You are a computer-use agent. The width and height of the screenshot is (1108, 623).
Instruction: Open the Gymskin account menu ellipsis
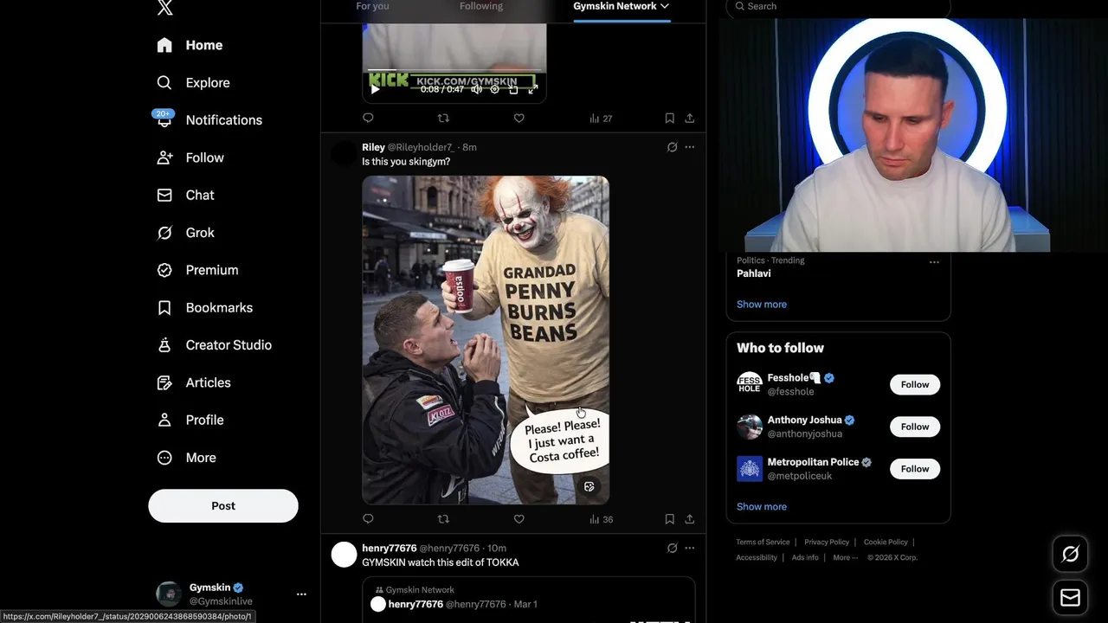pyautogui.click(x=301, y=594)
